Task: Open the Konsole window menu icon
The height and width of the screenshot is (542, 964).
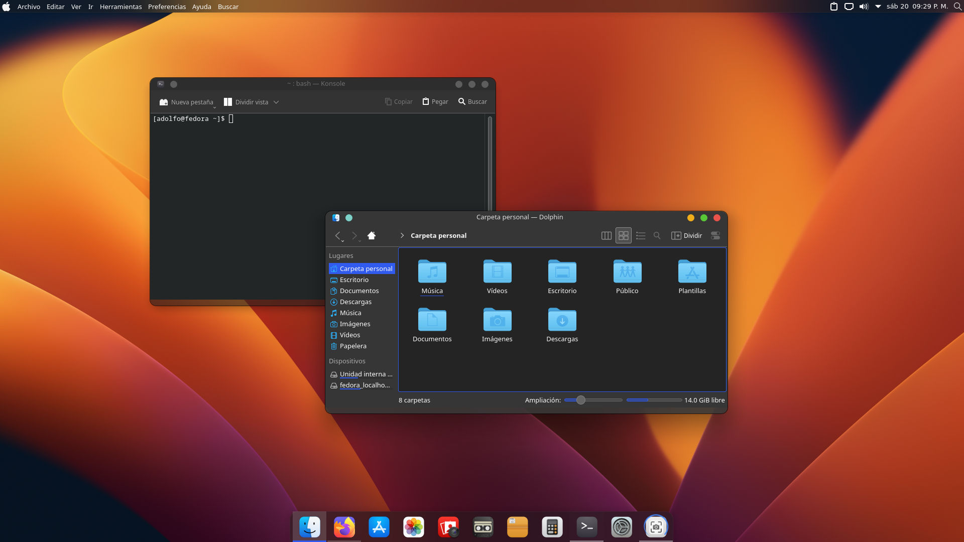Action: point(161,84)
